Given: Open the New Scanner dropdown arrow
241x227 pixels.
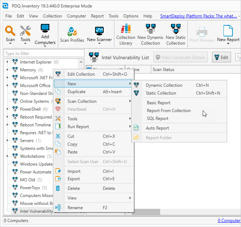Looking at the screenshot, I should 99,44.
